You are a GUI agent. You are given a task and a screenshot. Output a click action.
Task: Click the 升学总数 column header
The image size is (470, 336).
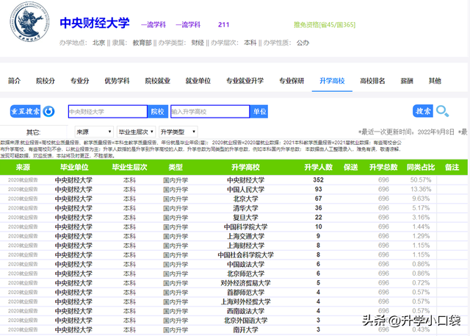[x=383, y=168]
